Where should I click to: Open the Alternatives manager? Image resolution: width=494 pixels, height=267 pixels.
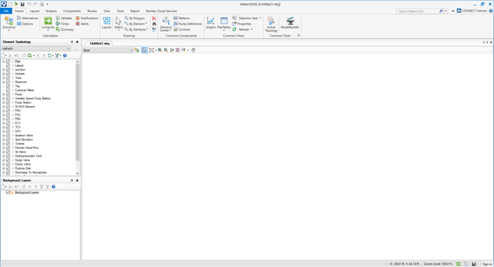27,18
